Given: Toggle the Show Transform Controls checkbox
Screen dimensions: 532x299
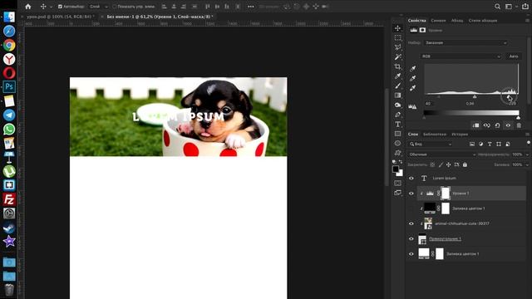Looking at the screenshot, I should coord(114,7).
